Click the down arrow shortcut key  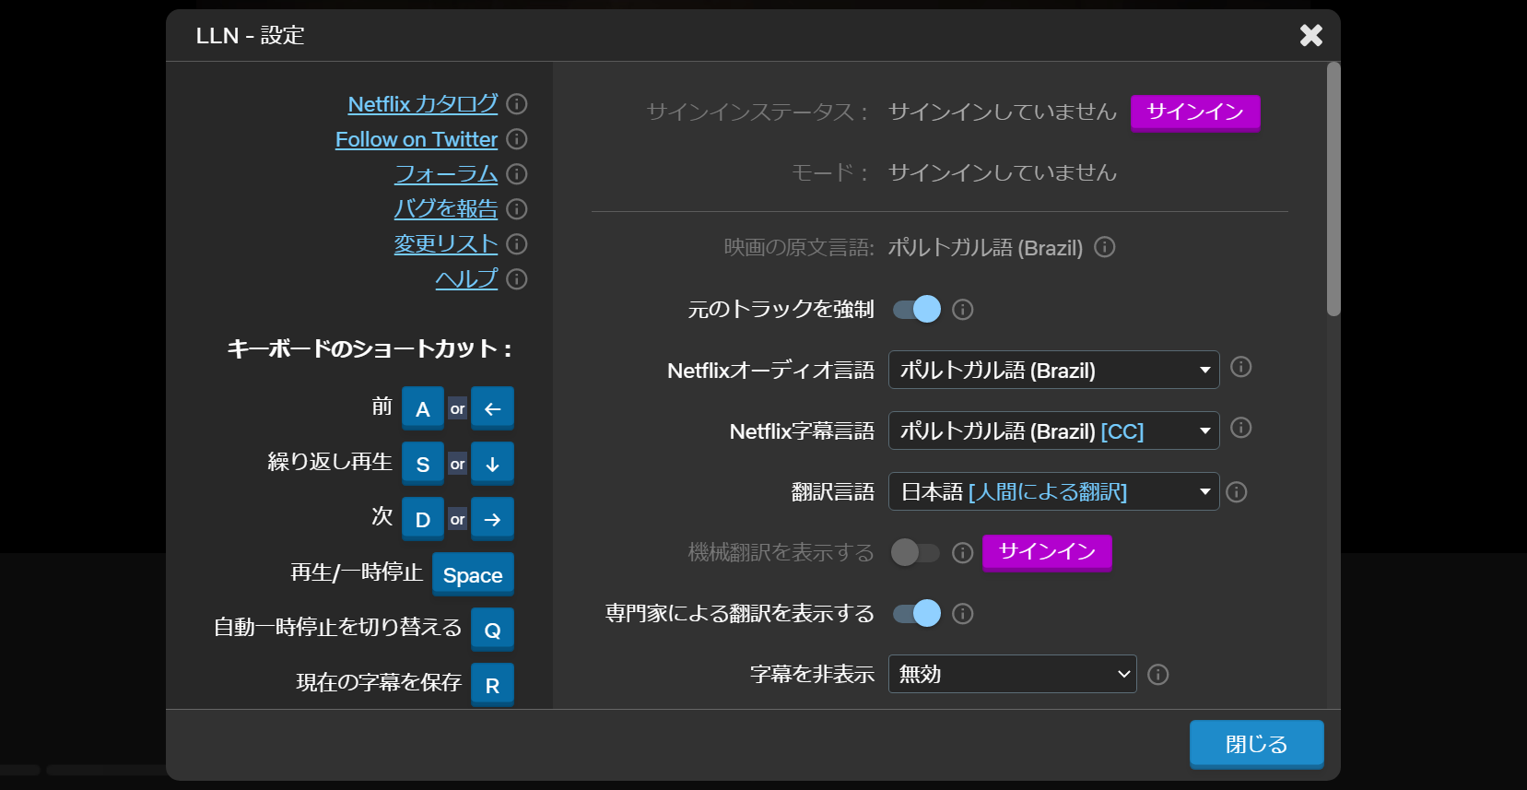492,464
